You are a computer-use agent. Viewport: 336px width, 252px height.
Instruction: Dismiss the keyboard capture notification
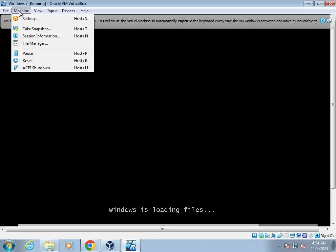tap(323, 21)
